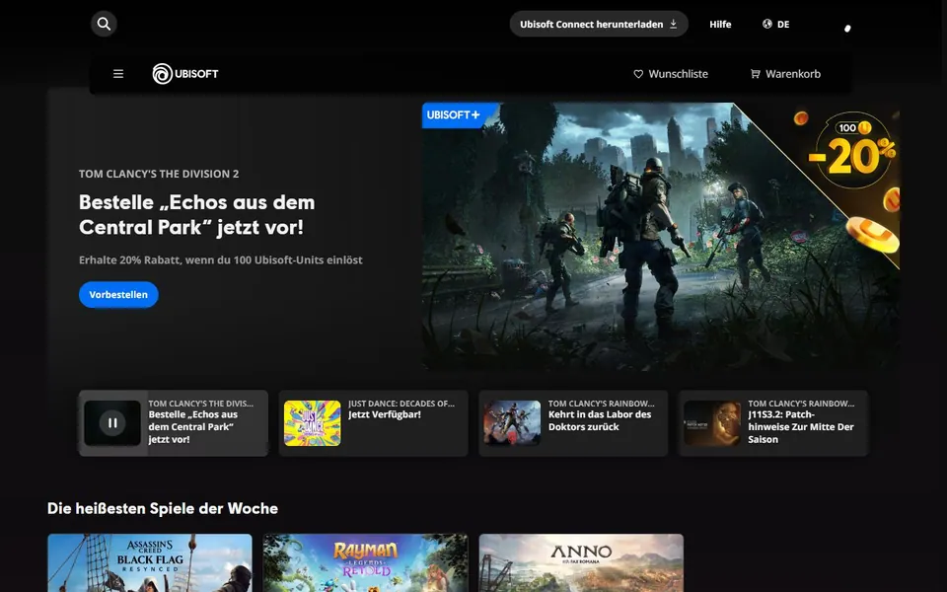The height and width of the screenshot is (592, 947).
Task: Open the Warenkorb page
Action: [x=785, y=74]
